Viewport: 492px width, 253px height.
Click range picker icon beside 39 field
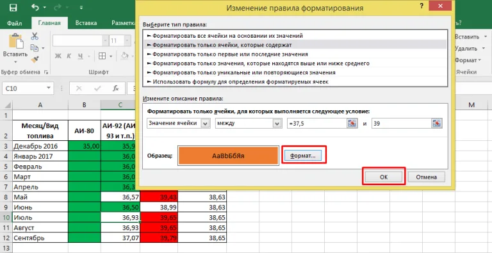(x=437, y=123)
